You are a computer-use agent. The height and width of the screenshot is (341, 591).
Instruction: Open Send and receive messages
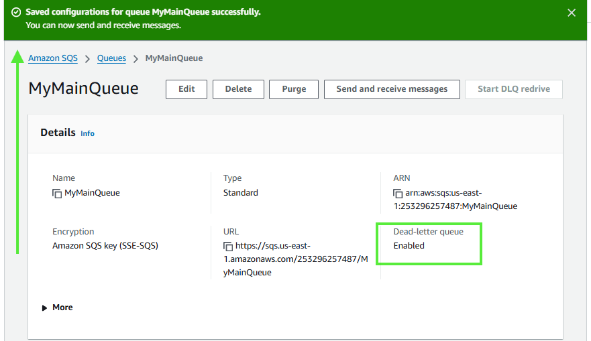tap(392, 89)
